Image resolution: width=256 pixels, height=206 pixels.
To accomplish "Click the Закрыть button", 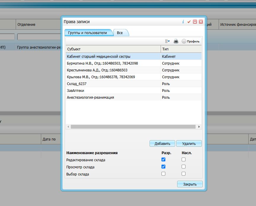I will tap(190, 184).
